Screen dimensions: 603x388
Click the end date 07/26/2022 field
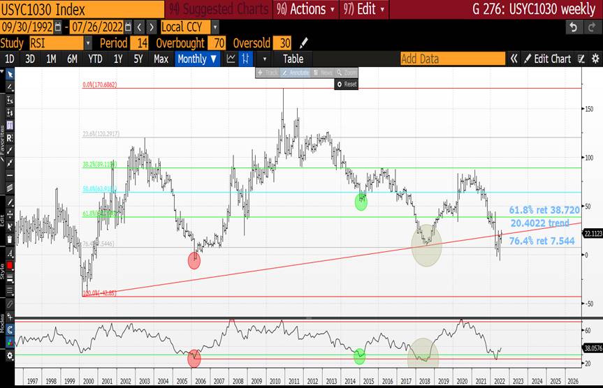point(97,27)
